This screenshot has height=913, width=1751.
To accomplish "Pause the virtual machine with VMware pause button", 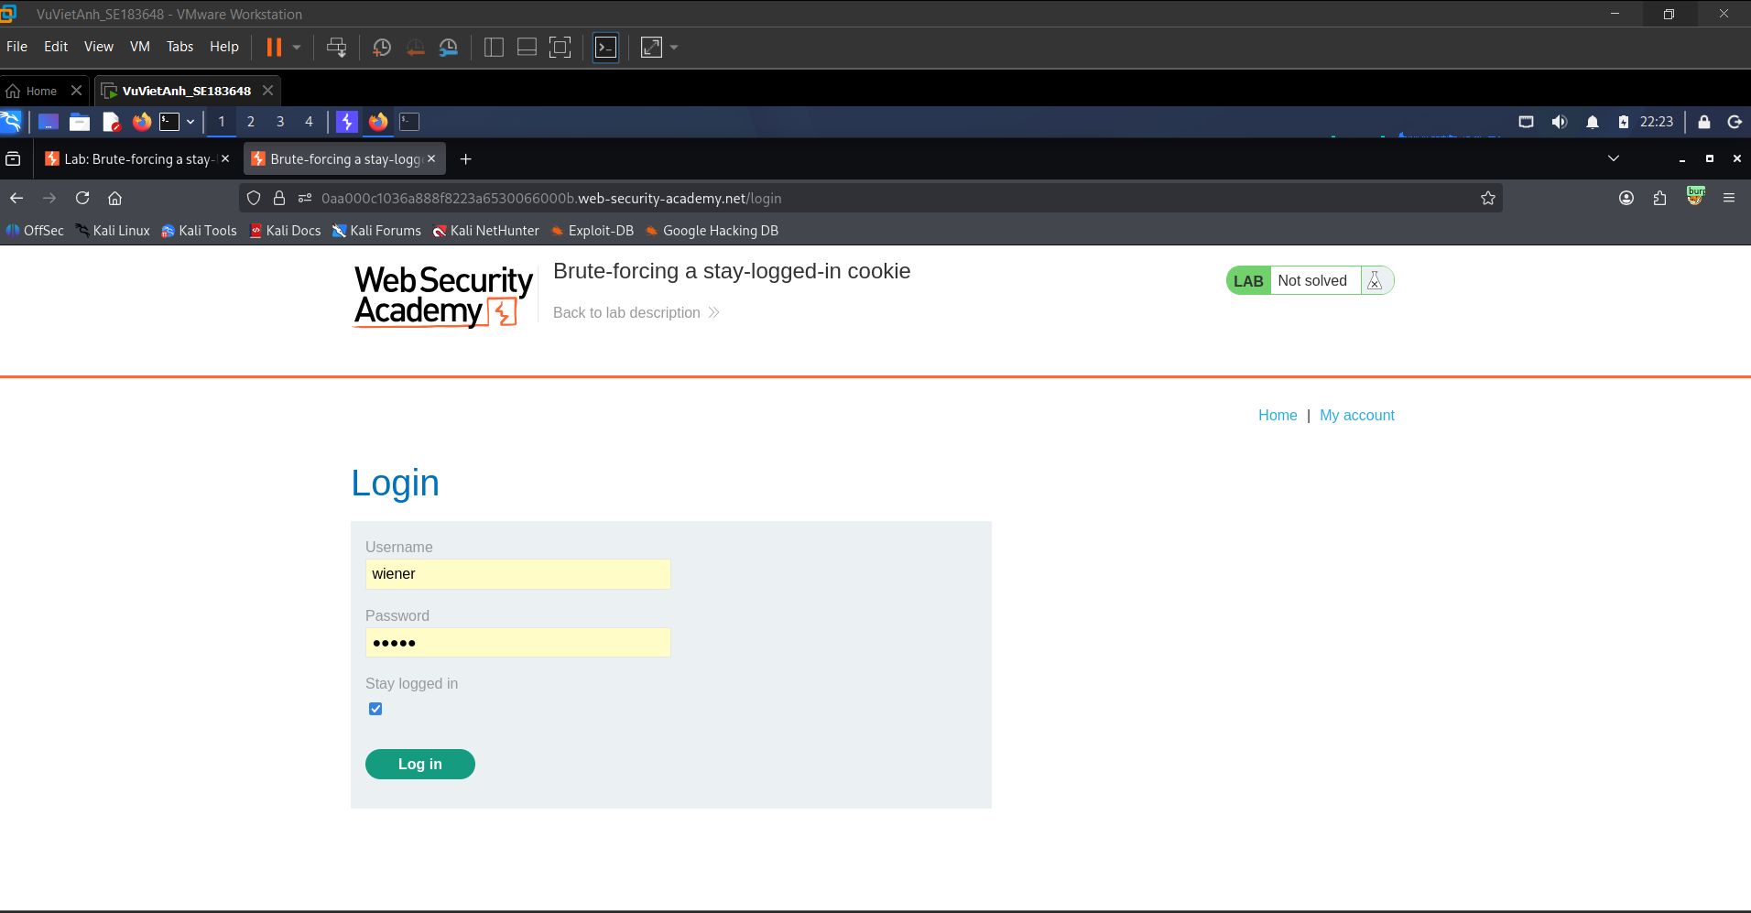I will 274,48.
